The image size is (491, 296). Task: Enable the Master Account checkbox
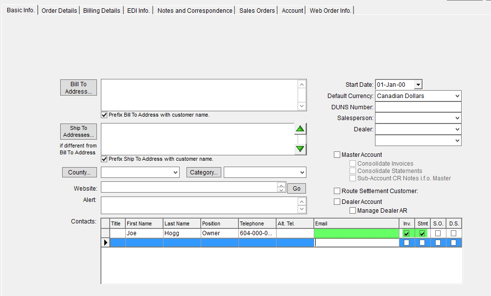point(337,154)
